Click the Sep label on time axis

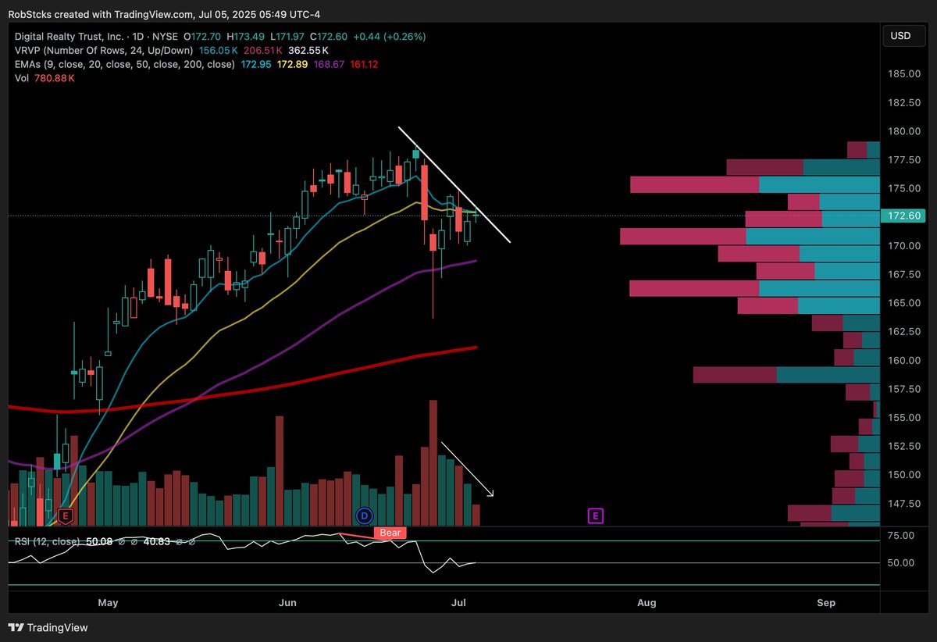click(x=826, y=603)
